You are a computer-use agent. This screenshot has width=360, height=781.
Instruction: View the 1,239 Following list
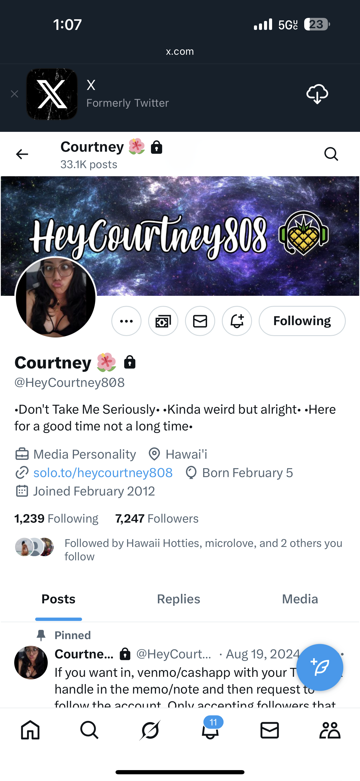point(56,518)
